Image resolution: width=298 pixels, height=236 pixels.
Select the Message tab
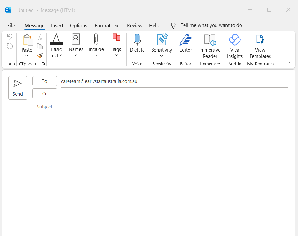click(34, 26)
